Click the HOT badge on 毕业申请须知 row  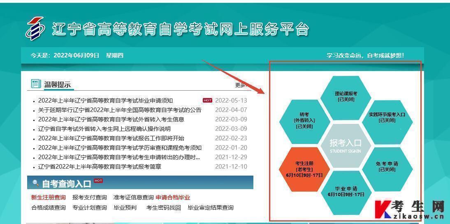[207, 101]
